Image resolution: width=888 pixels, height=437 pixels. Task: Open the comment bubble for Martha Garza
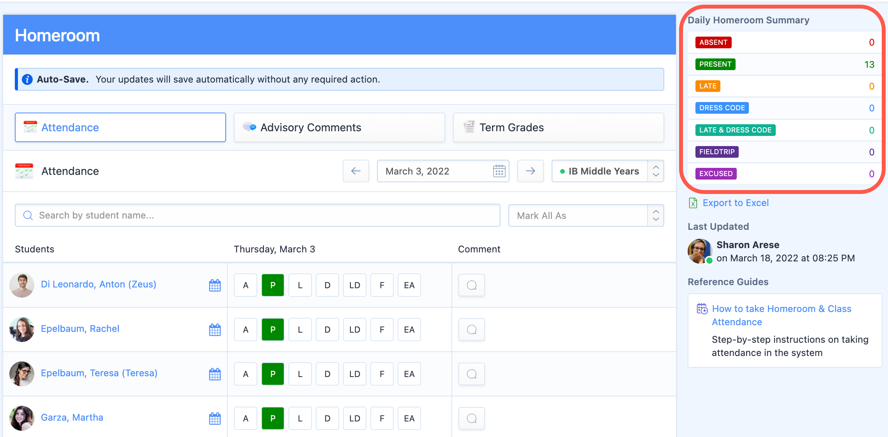471,418
